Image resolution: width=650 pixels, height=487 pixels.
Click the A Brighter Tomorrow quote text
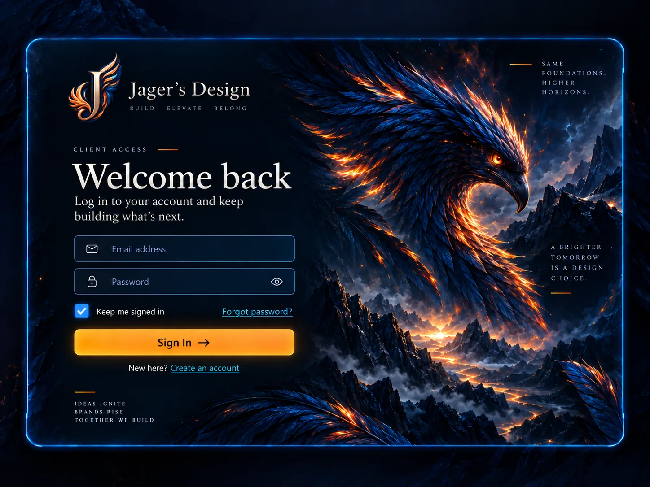[577, 263]
